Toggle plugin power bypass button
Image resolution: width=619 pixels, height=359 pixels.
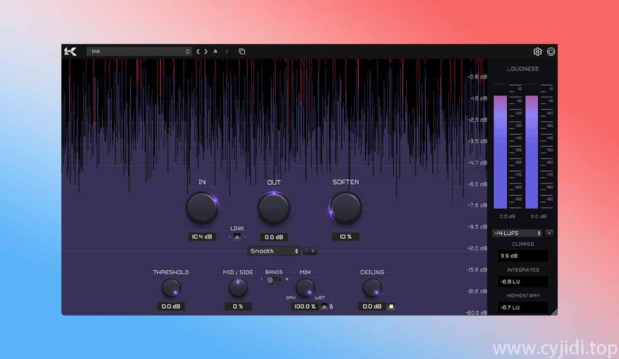[x=551, y=51]
